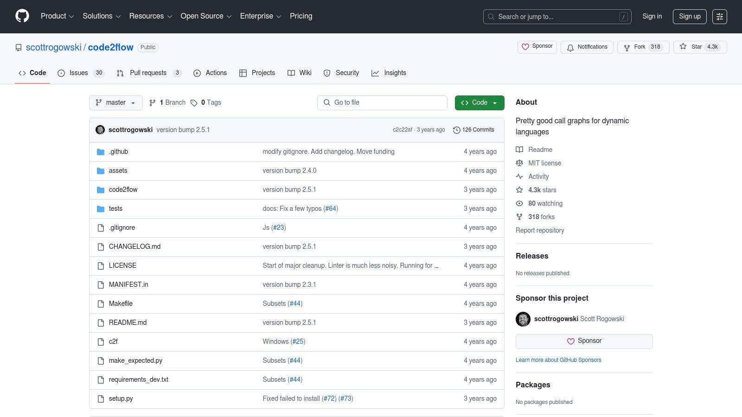Click the file icon beside setup.py
This screenshot has width=742, height=417.
tap(101, 399)
